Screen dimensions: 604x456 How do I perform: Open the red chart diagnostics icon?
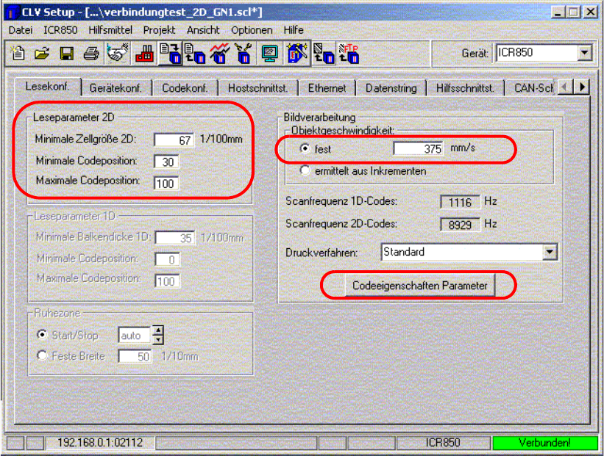tap(219, 53)
